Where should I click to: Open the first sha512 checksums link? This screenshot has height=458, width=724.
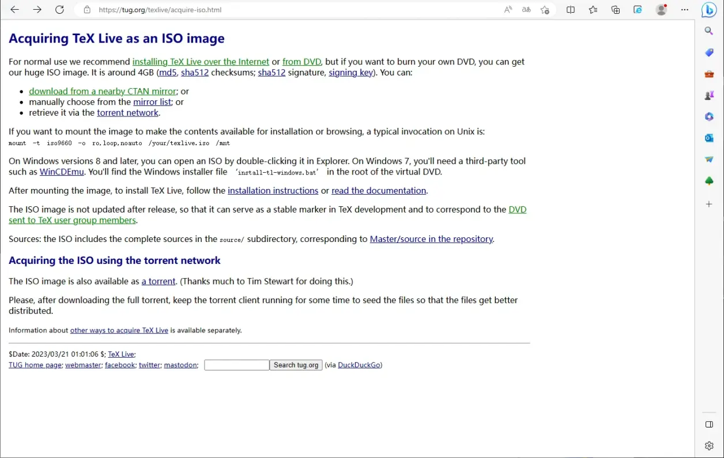[195, 73]
